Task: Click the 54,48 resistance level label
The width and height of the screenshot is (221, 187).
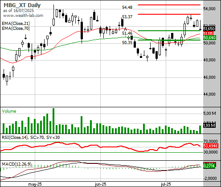Action: click(x=127, y=7)
